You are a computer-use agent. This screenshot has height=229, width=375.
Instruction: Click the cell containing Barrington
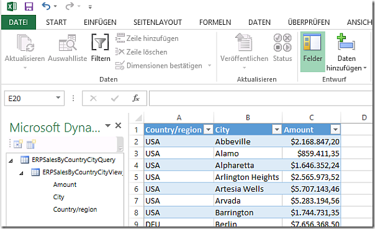pos(248,212)
